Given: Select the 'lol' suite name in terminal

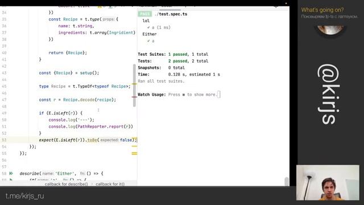Looking at the screenshot, I should point(146,20).
